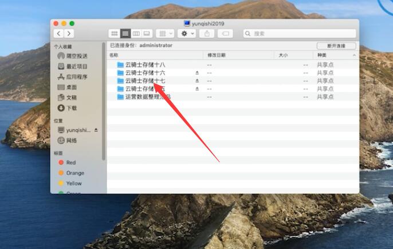This screenshot has height=249, width=393.
Task: Open 网络 Network in the sidebar
Action: click(67, 140)
